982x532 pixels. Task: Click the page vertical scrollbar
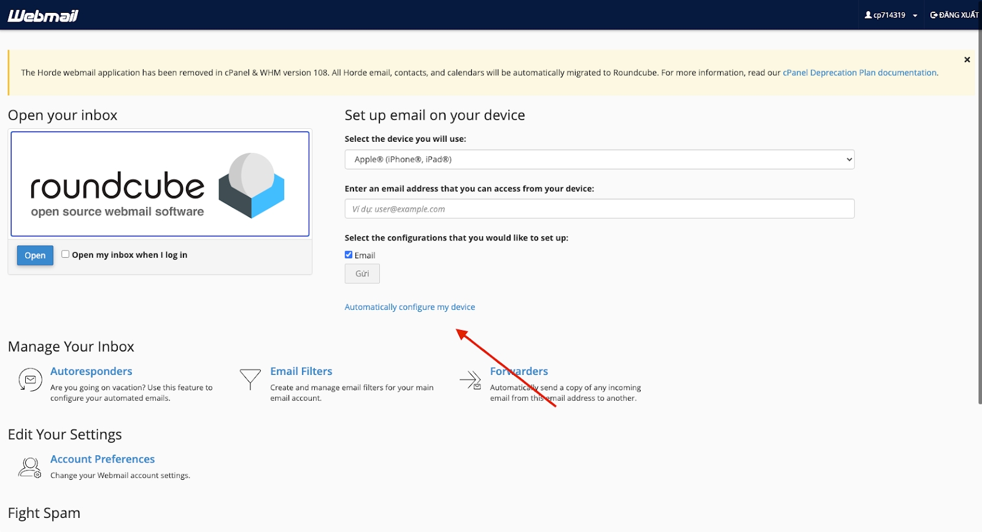[x=979, y=215]
